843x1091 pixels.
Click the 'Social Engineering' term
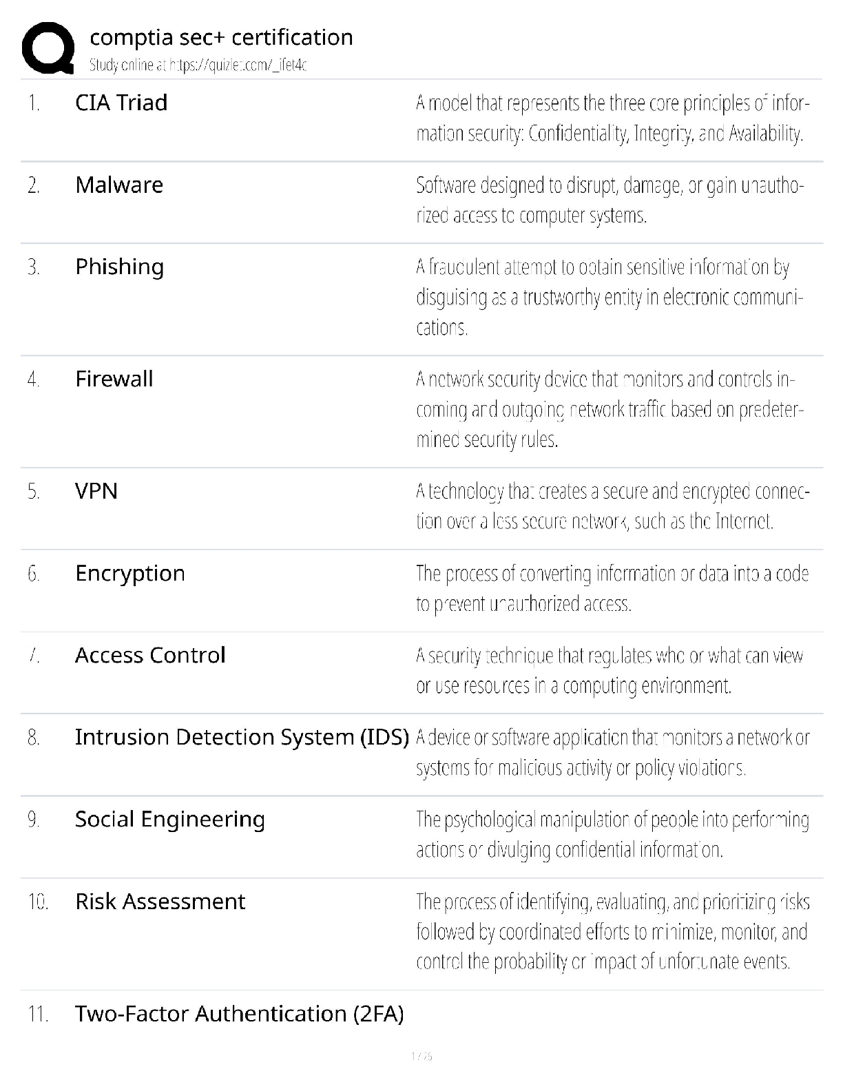(x=170, y=819)
